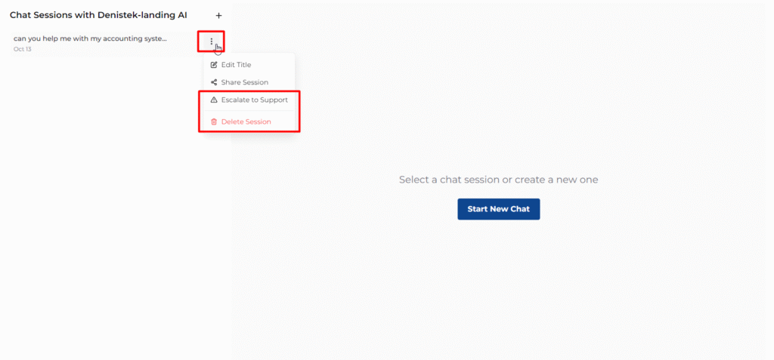Viewport: 774px width, 360px height.
Task: Click the pencil icon next to Edit Title
Action: (x=214, y=65)
